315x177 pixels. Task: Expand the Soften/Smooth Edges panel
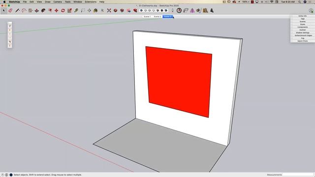coord(303,35)
